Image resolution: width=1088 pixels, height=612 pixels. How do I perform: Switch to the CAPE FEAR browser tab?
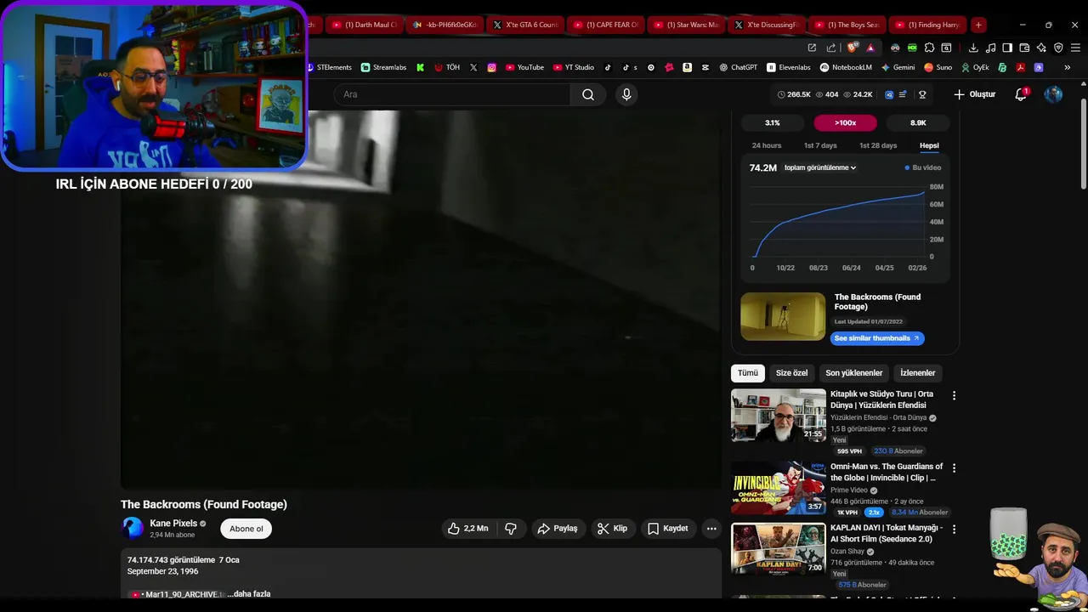click(x=606, y=25)
